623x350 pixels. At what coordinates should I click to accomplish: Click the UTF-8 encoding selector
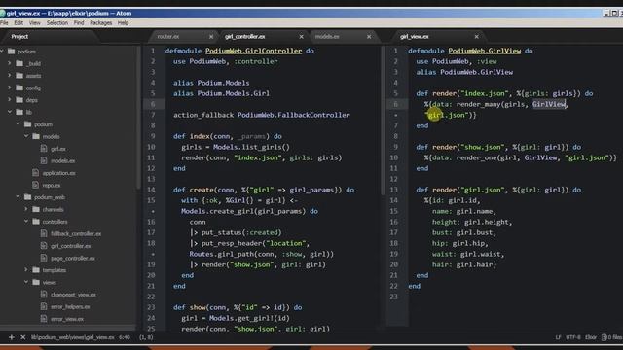pyautogui.click(x=573, y=337)
